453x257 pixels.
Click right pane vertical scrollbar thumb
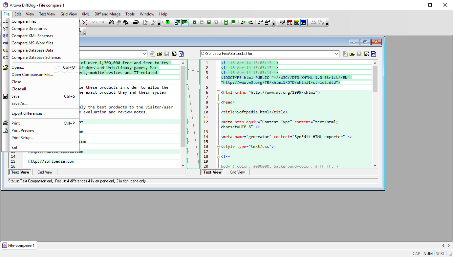tap(375, 79)
